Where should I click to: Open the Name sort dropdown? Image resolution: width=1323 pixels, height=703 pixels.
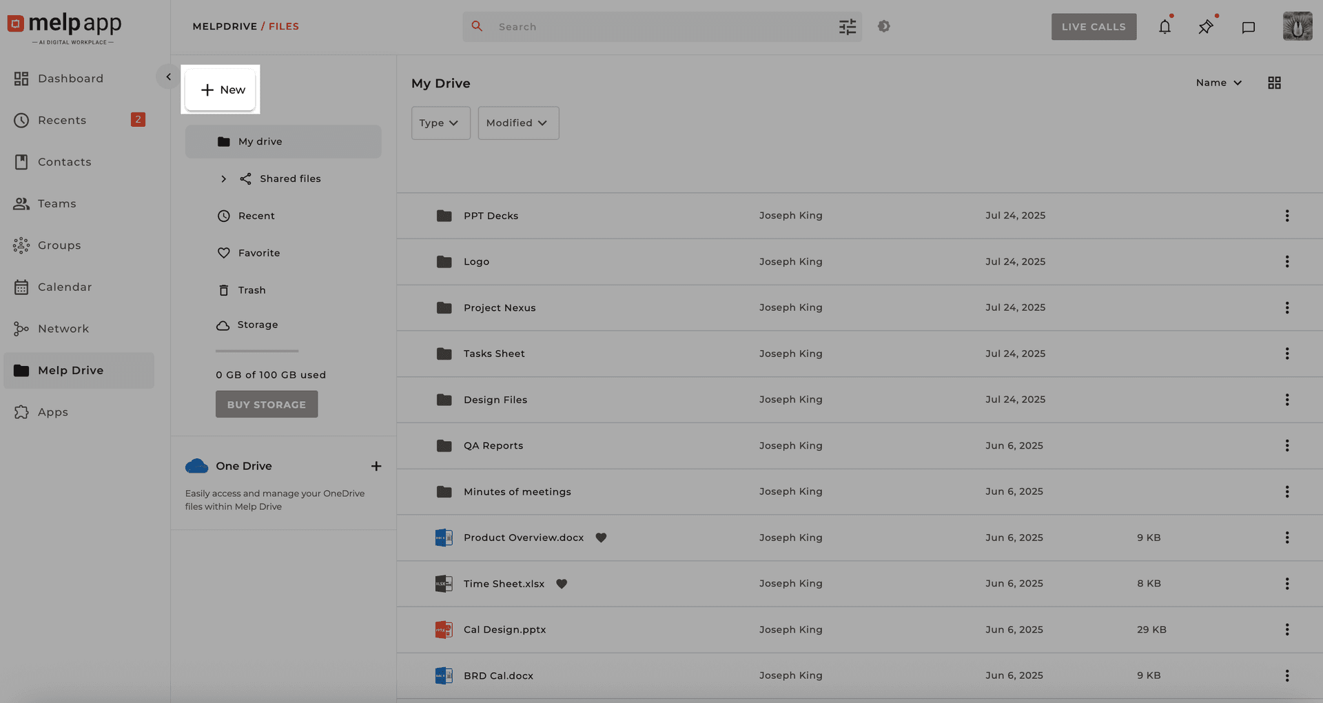[1218, 82]
